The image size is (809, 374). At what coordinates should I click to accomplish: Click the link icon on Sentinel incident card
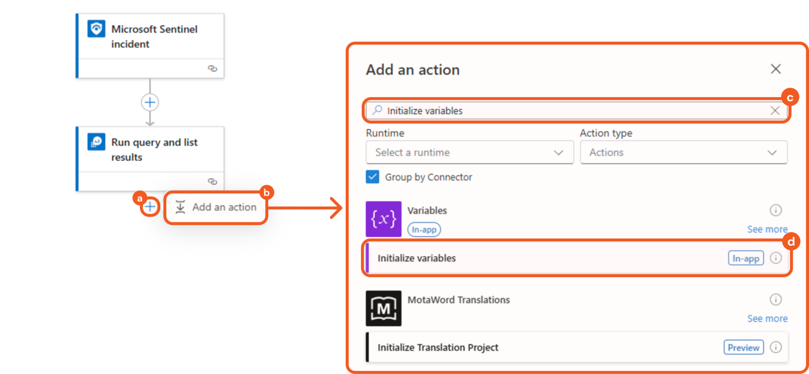pos(213,68)
